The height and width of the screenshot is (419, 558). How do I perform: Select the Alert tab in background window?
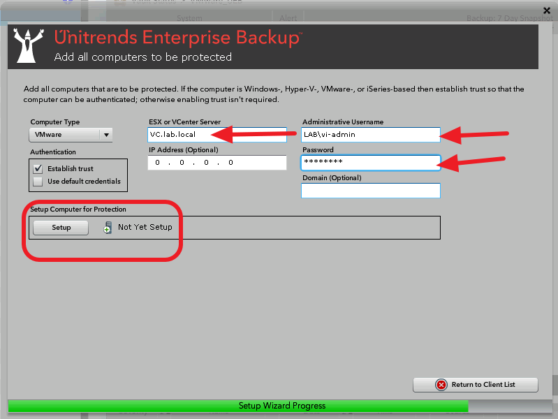(288, 17)
